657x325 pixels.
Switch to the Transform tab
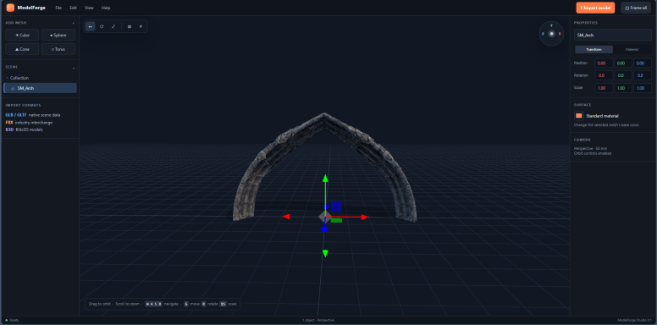pos(594,49)
